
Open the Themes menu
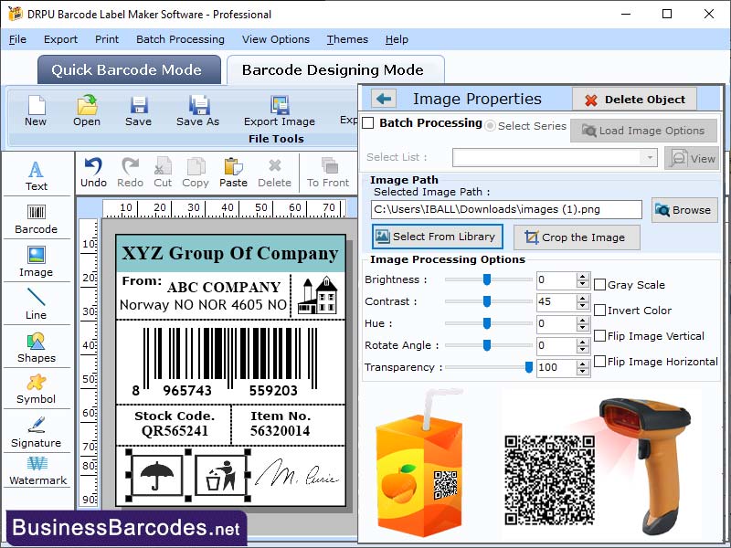tap(347, 39)
